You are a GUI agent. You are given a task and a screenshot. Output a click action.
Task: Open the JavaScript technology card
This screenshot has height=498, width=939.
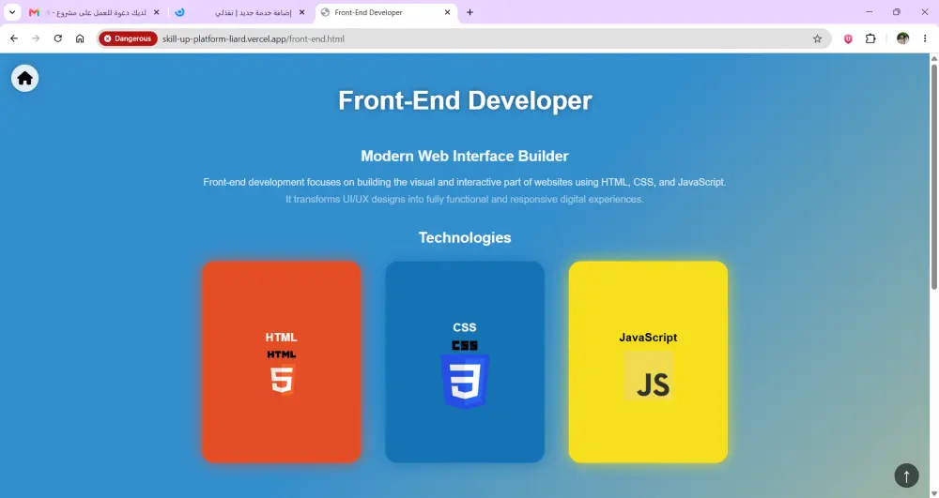tap(648, 362)
